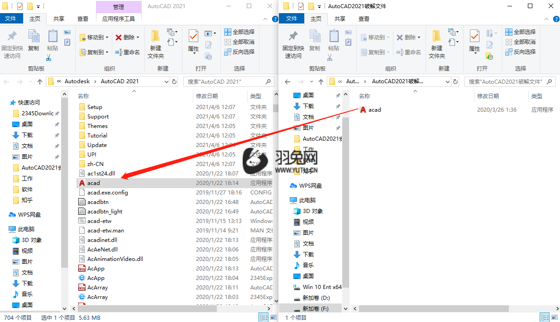Open Properties for the selected item

click(192, 39)
